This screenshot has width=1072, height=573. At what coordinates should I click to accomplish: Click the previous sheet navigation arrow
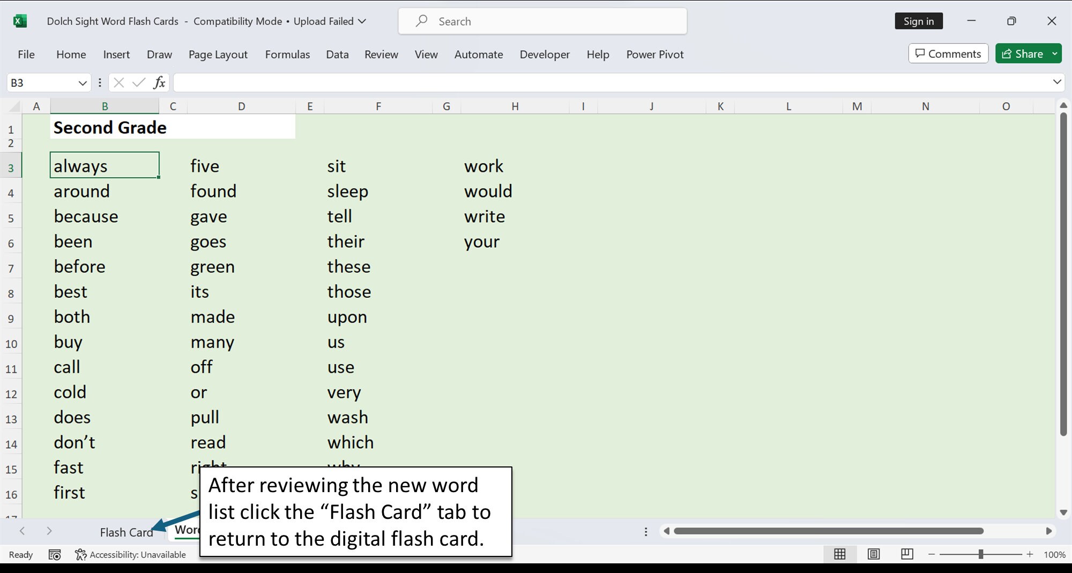click(x=22, y=531)
